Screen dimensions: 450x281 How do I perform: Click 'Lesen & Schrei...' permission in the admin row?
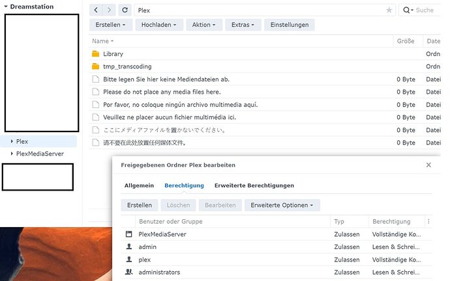[396, 247]
